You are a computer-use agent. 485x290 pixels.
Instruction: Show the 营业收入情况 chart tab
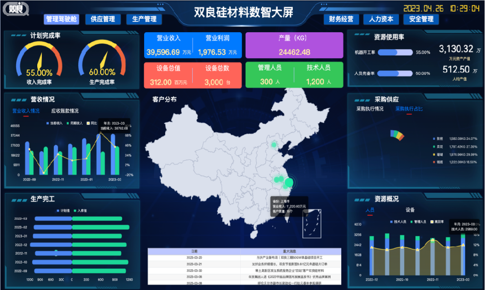click(26, 111)
